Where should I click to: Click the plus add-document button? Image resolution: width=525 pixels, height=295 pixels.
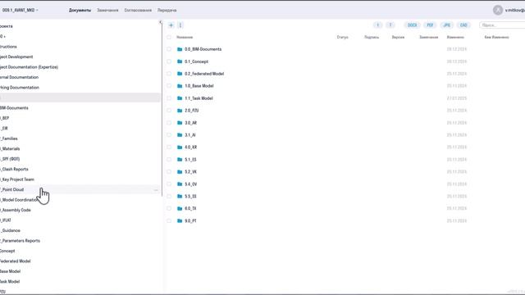(171, 25)
